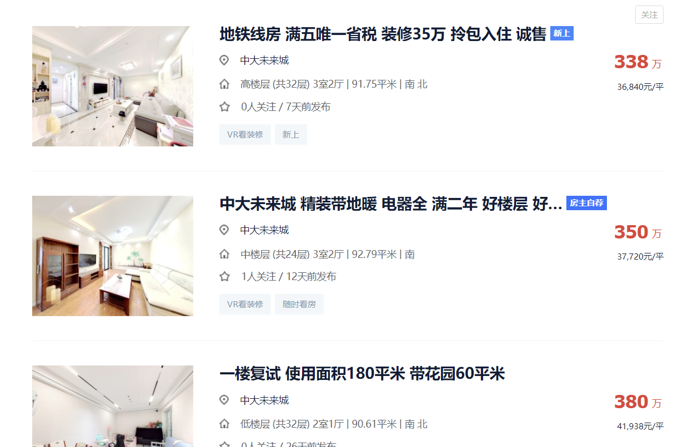This screenshot has width=688, height=447.
Task: Click the house icon beside 高楼层 (共32层)
Action: (x=224, y=84)
